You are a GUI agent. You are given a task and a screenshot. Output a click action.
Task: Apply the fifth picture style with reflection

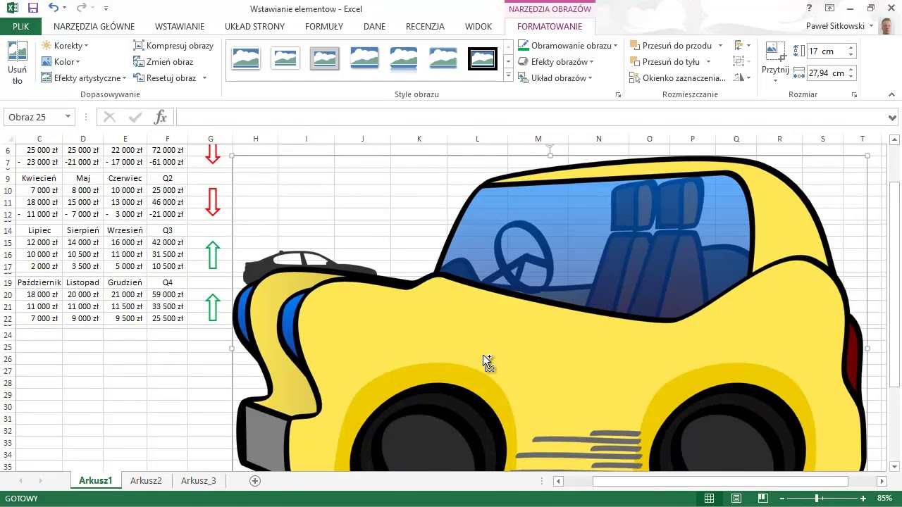point(403,58)
